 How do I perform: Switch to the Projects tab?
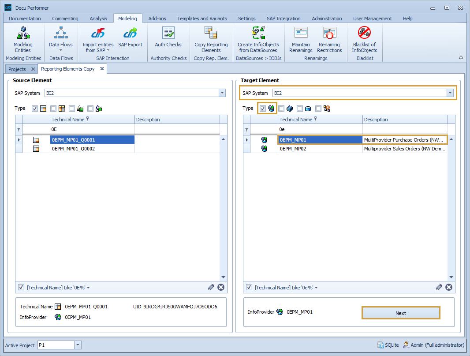(x=18, y=69)
